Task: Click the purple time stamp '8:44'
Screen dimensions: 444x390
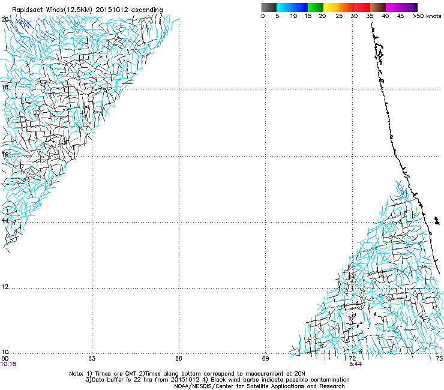Action: (355, 364)
